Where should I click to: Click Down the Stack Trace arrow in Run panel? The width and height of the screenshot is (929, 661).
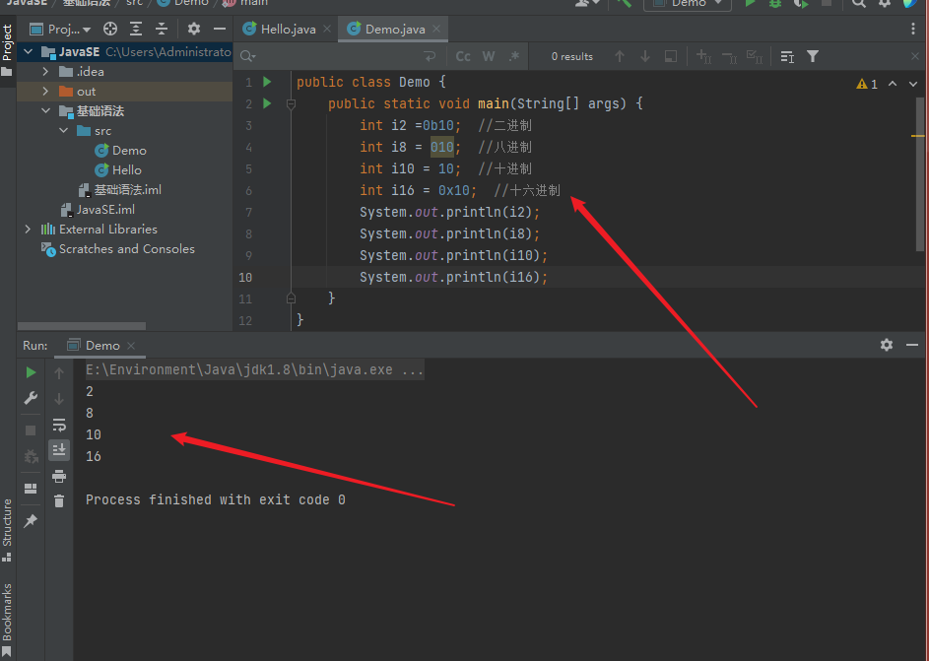[x=59, y=399]
